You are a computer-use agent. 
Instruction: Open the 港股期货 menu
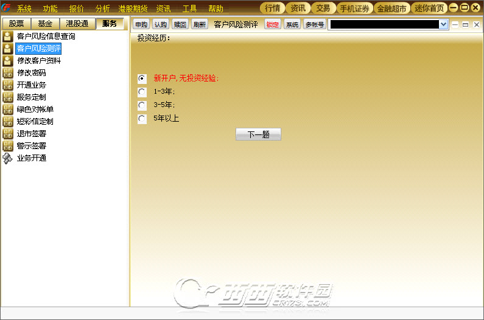133,9
